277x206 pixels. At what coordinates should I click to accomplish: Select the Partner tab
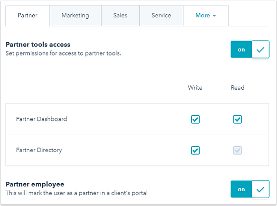pos(28,15)
